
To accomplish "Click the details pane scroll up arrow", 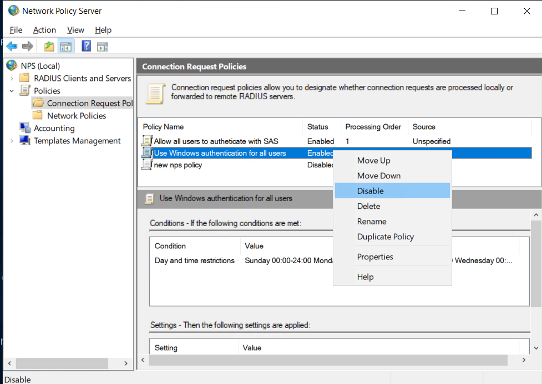I will (x=536, y=215).
